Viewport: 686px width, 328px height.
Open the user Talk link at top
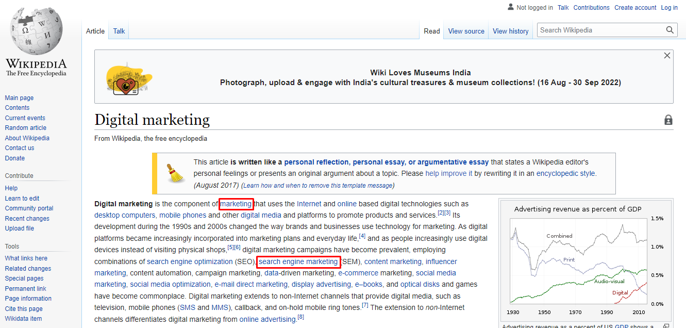(x=563, y=8)
